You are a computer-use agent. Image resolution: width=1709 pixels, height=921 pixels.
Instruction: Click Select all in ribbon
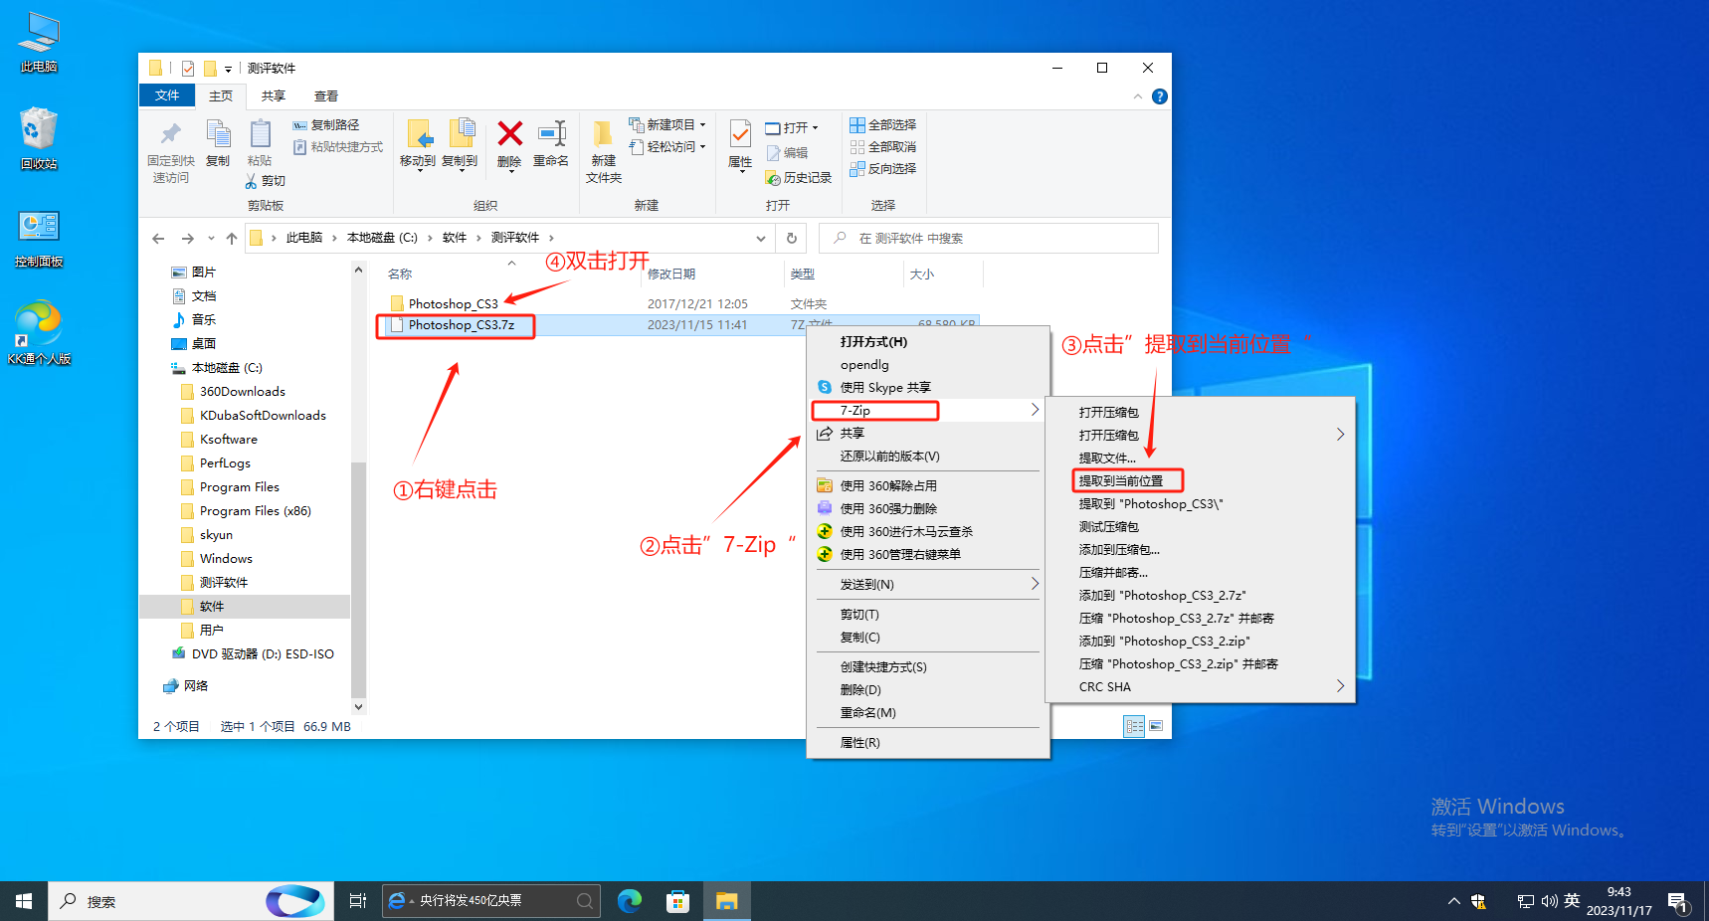[882, 125]
